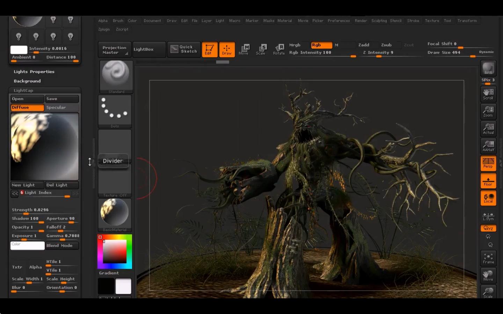Click the Del Light button
This screenshot has width=503, height=314.
(x=62, y=185)
